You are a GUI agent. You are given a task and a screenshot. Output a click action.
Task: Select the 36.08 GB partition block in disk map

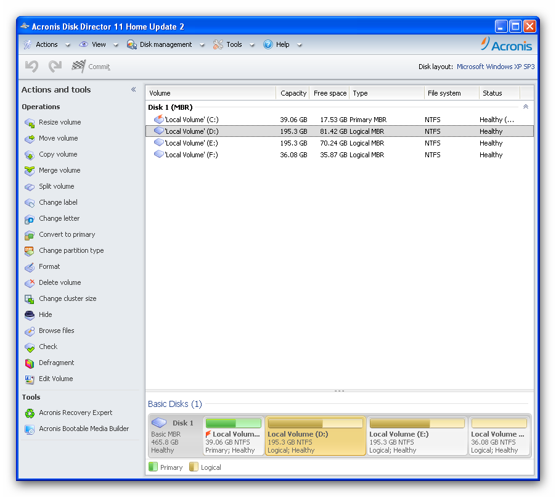click(499, 436)
